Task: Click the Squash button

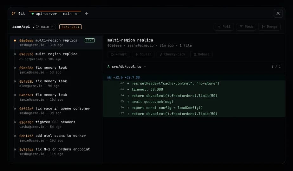Action: pos(143,54)
